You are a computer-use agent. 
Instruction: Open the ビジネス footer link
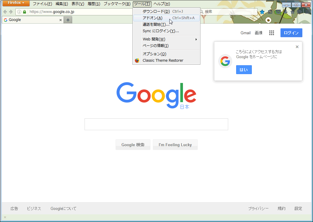point(34,209)
